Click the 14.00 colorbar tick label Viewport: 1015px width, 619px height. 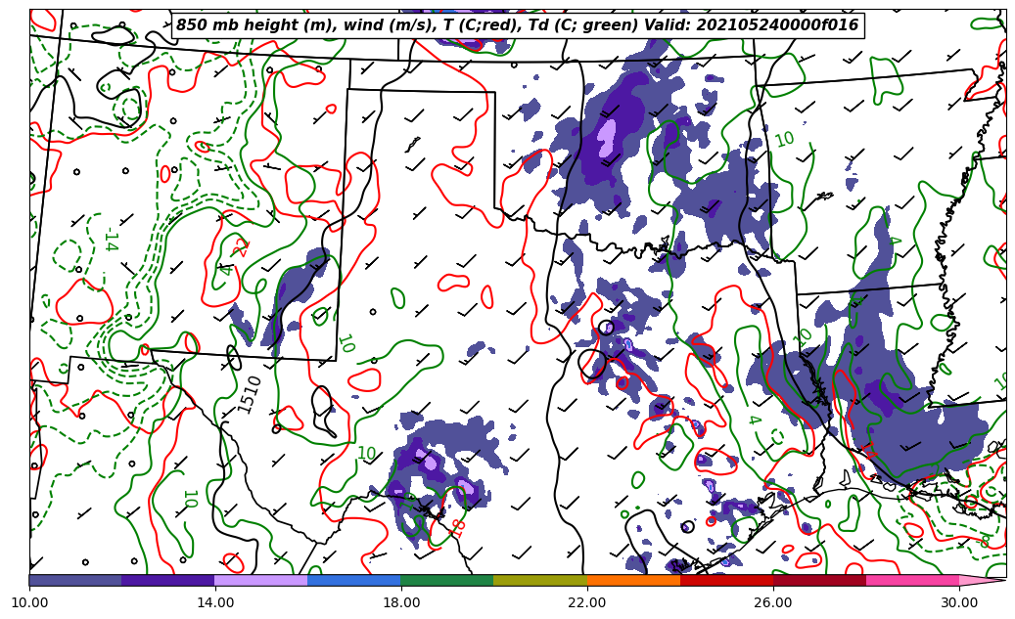pos(215,602)
